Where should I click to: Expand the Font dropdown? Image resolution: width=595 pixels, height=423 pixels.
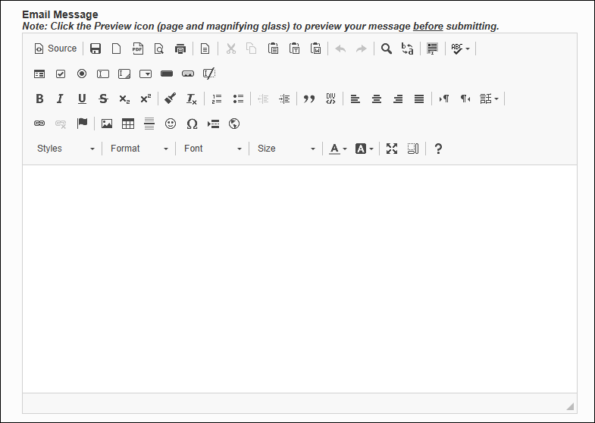tap(213, 149)
